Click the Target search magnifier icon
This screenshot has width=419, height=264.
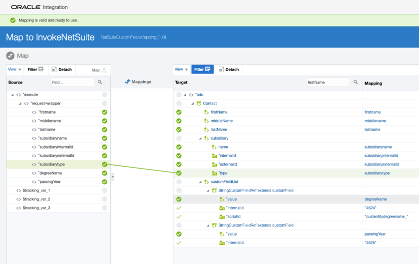coord(356,82)
